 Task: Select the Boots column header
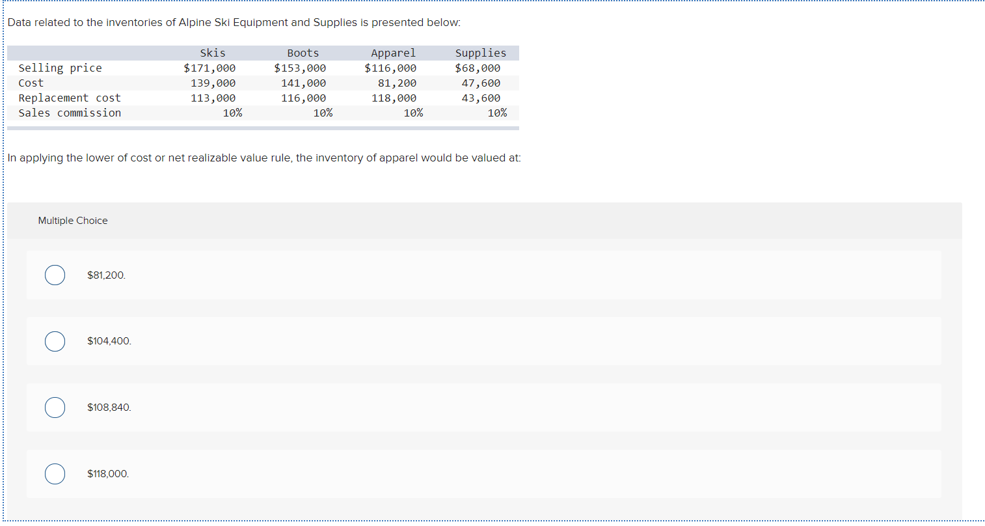303,53
